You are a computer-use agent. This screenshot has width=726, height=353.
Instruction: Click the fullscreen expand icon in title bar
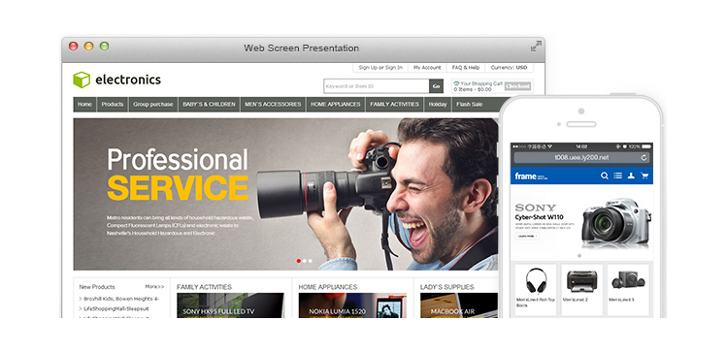click(x=536, y=47)
